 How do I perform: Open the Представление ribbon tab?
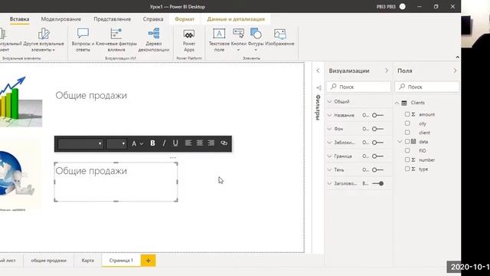point(113,19)
